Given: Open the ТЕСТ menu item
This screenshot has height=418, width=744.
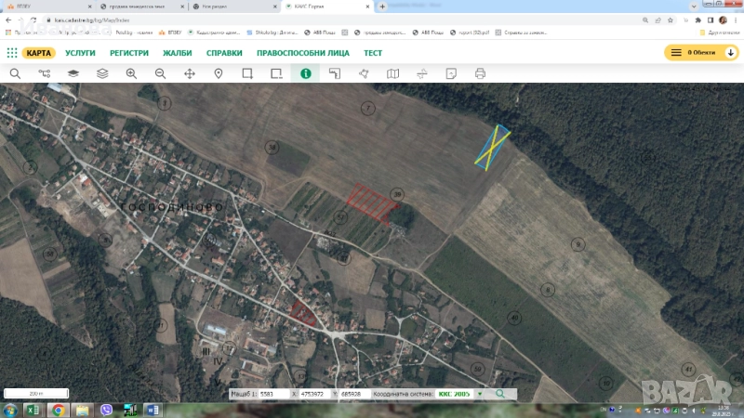Looking at the screenshot, I should [373, 53].
